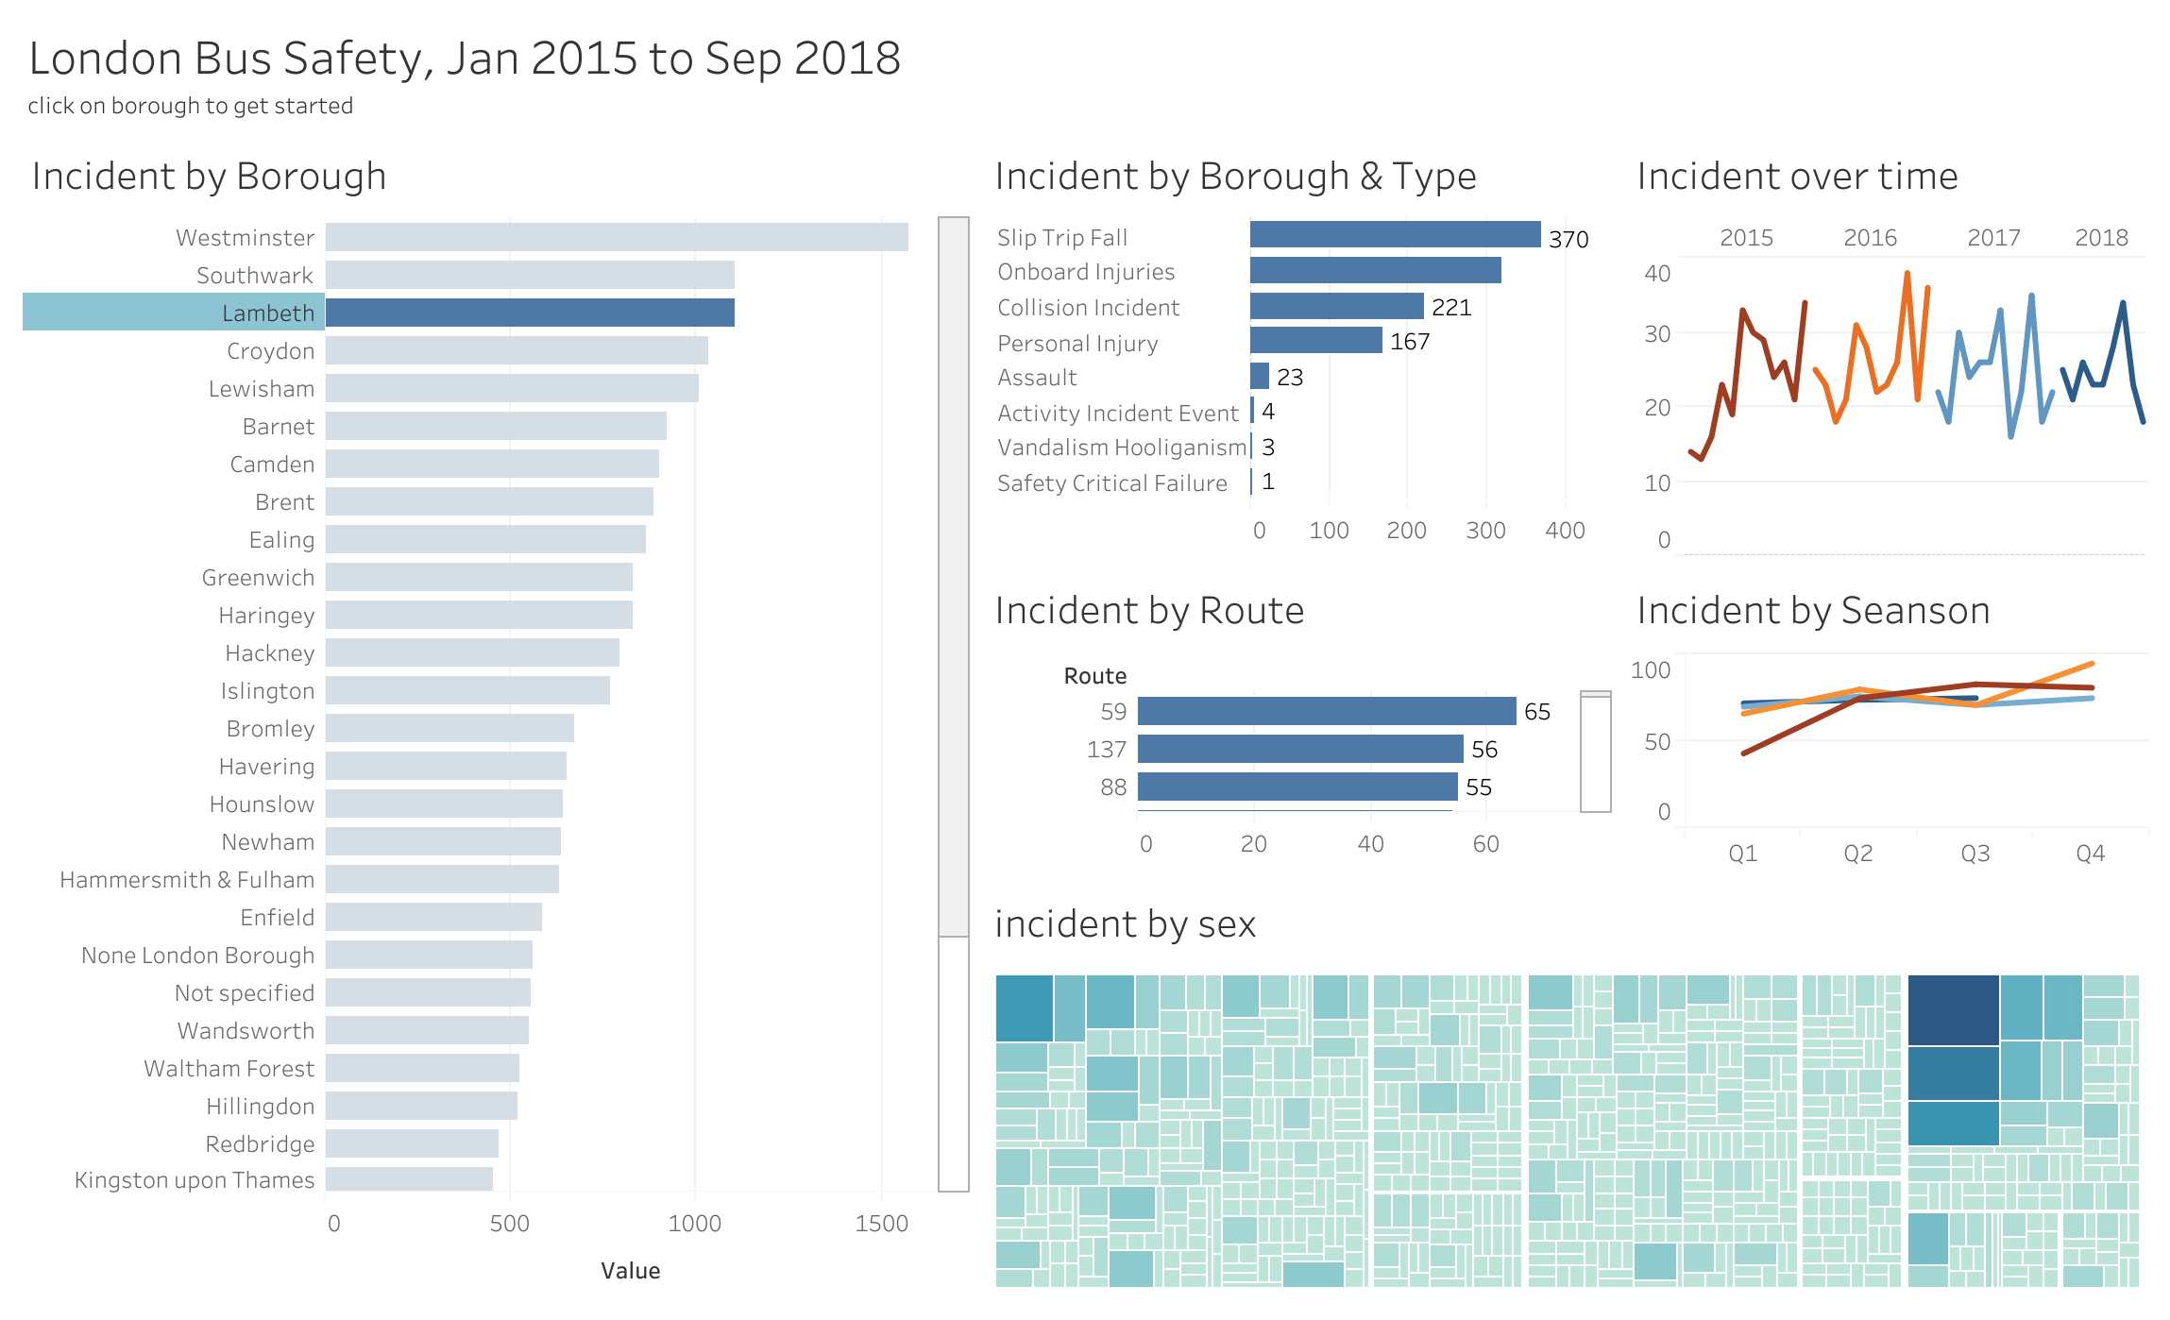The height and width of the screenshot is (1320, 2170).
Task: Select the Enfield borough label
Action: click(278, 918)
